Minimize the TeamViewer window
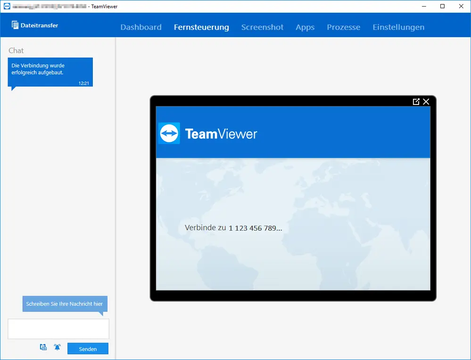This screenshot has height=360, width=471. (x=424, y=6)
